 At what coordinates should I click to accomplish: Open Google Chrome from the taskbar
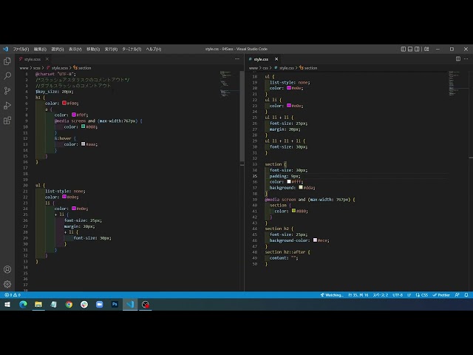point(69,304)
